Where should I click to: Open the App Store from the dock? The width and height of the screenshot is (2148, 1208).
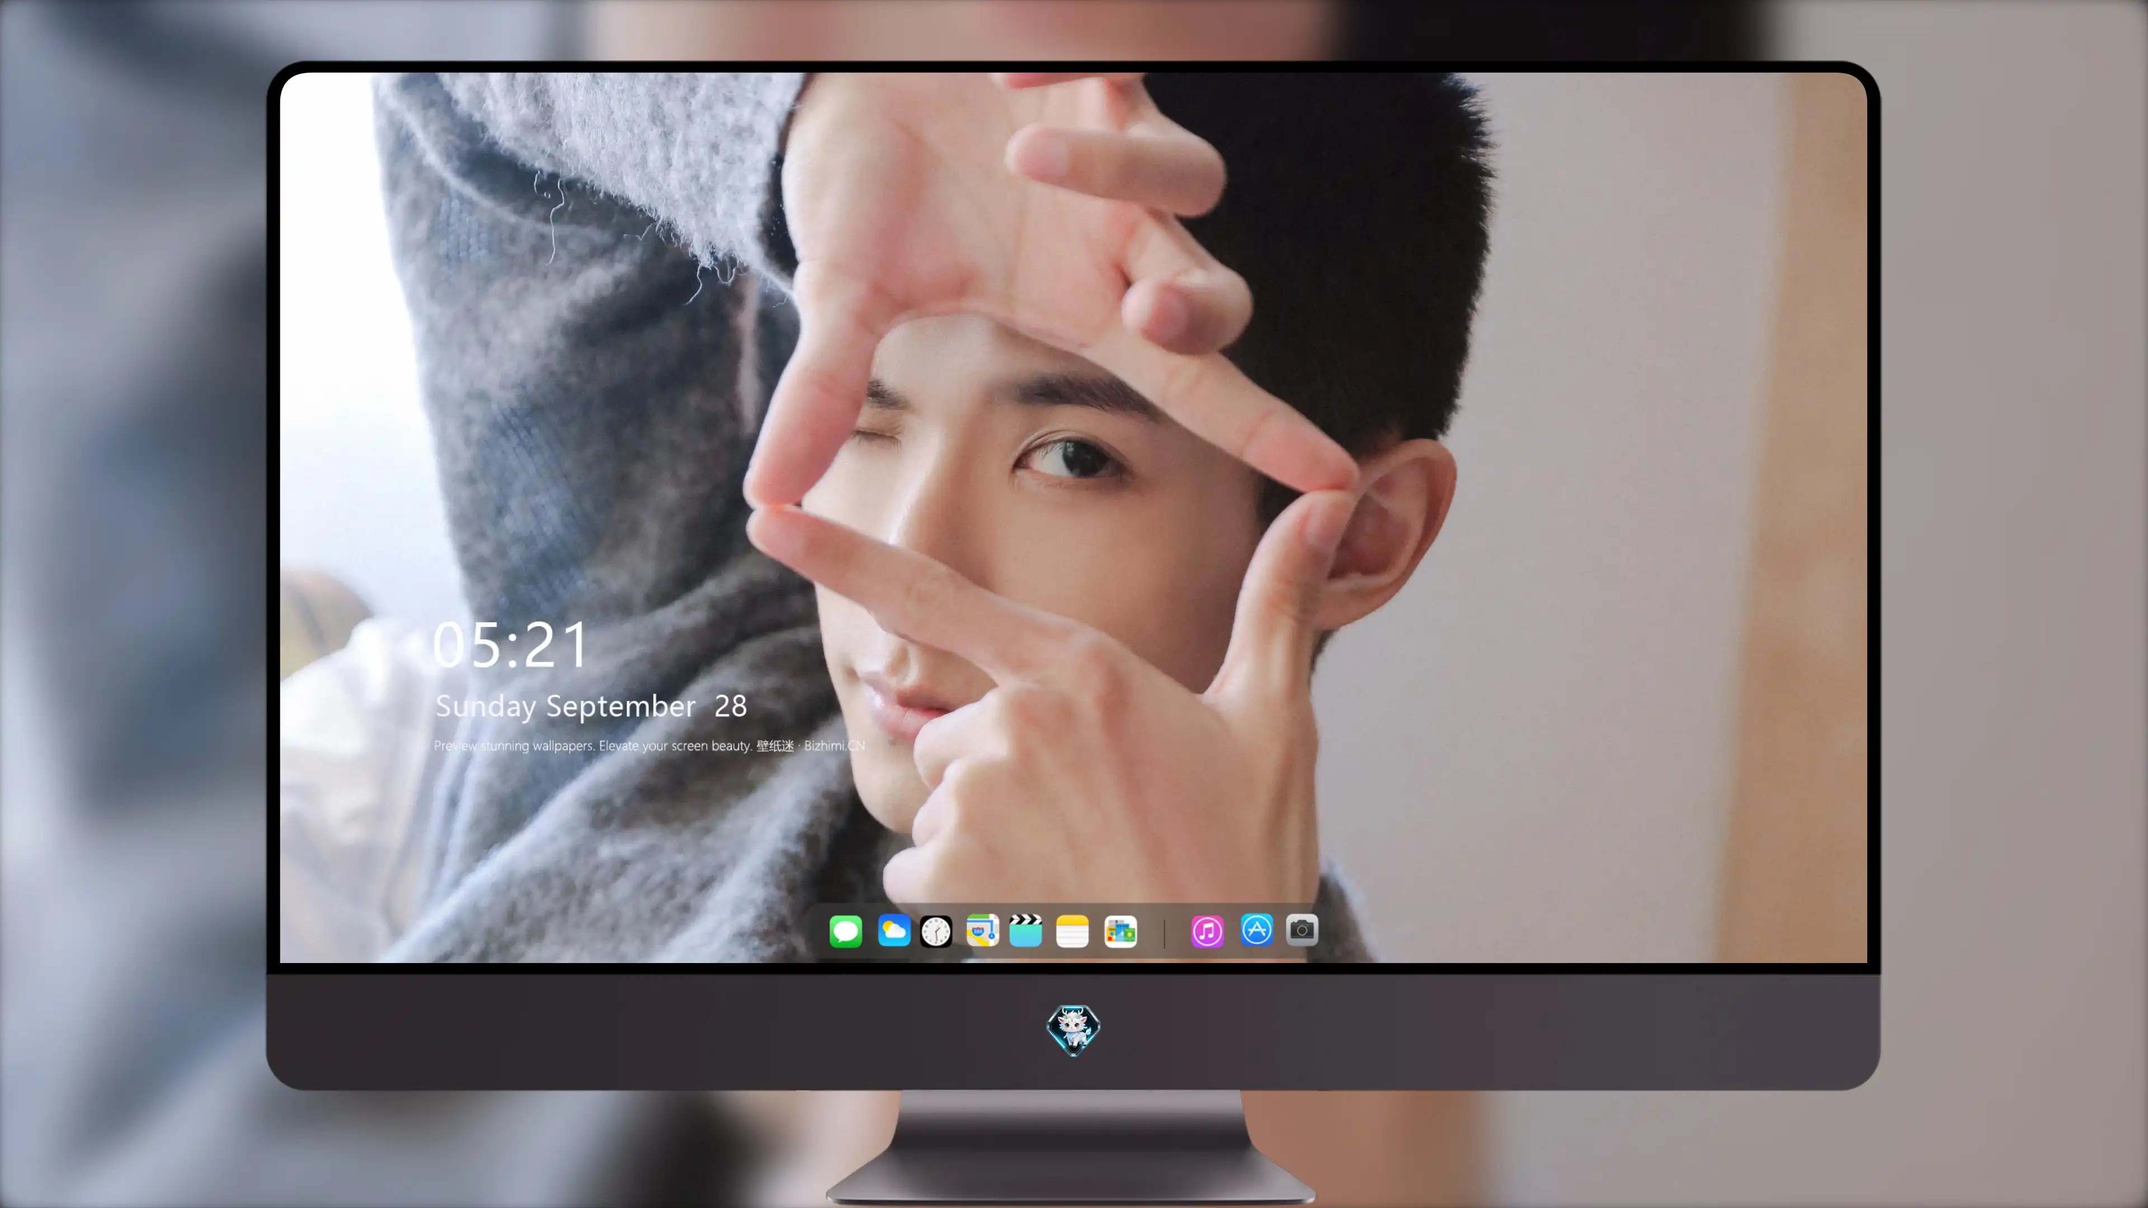pyautogui.click(x=1256, y=929)
